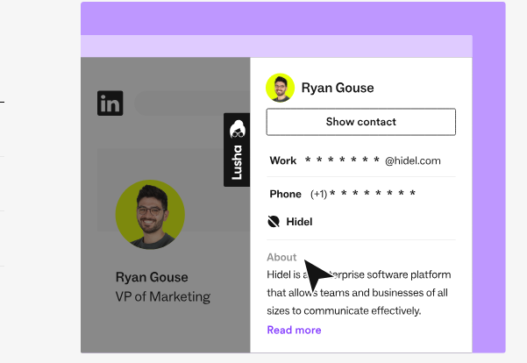Click the Ryan Gouse name heading in the panel
Image resolution: width=527 pixels, height=363 pixels.
pyautogui.click(x=338, y=88)
